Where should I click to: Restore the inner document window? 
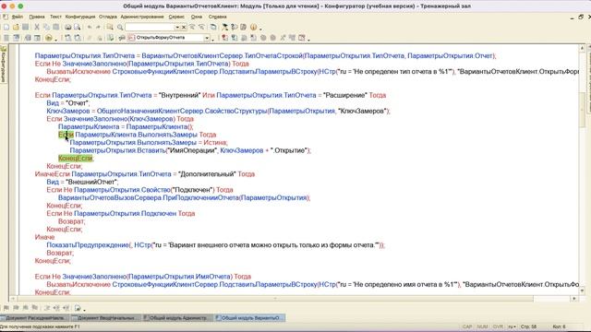pos(581,17)
